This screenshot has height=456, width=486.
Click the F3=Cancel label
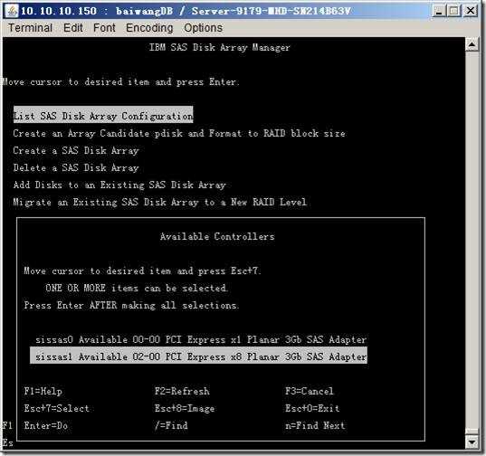tap(310, 391)
